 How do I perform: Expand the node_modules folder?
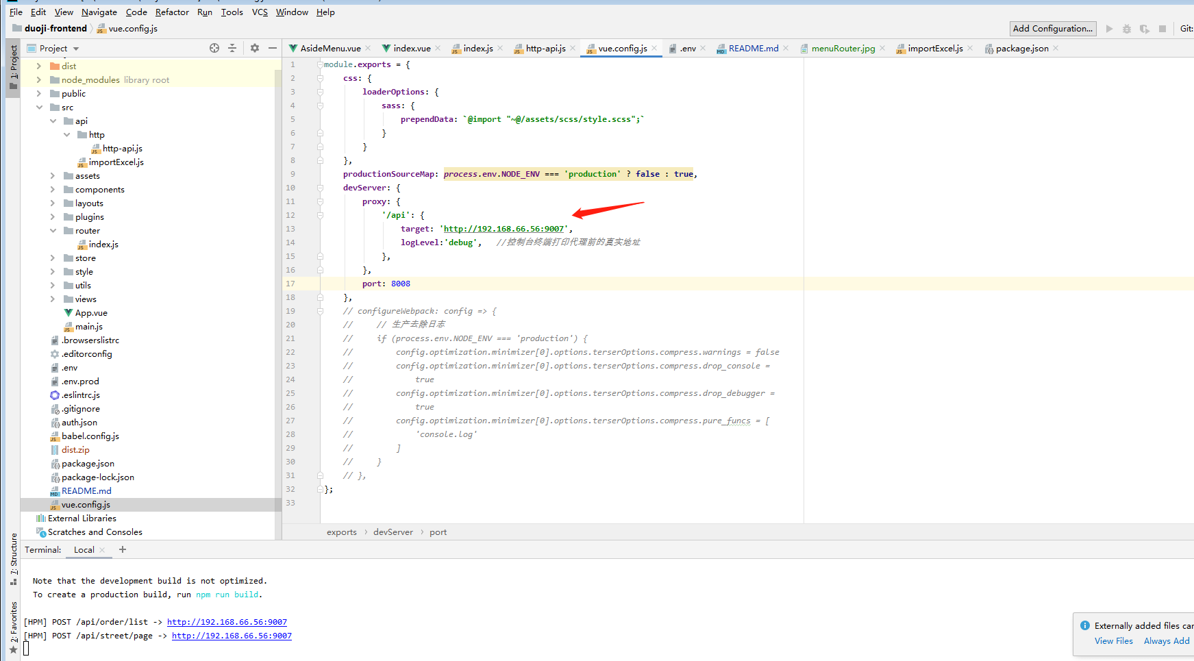39,80
